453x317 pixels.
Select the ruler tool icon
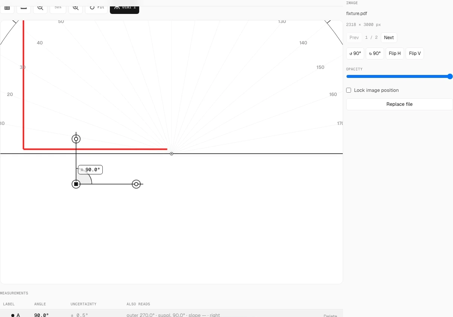point(23,8)
